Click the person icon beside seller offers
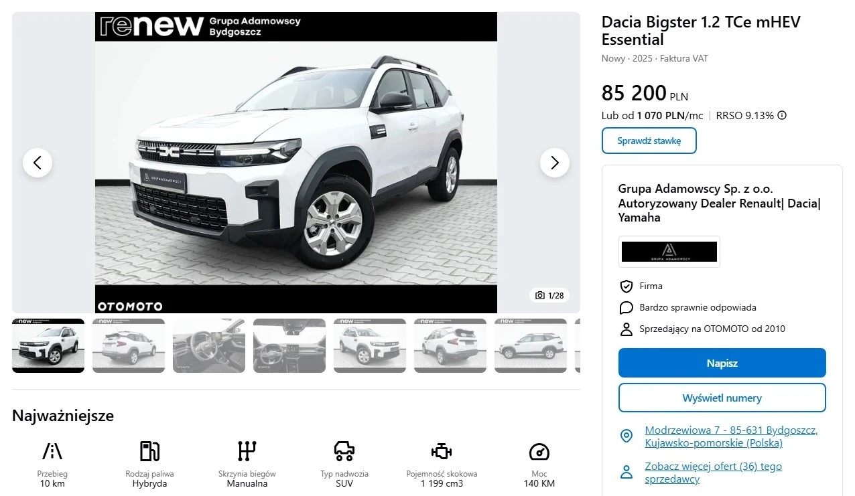 pyautogui.click(x=627, y=472)
